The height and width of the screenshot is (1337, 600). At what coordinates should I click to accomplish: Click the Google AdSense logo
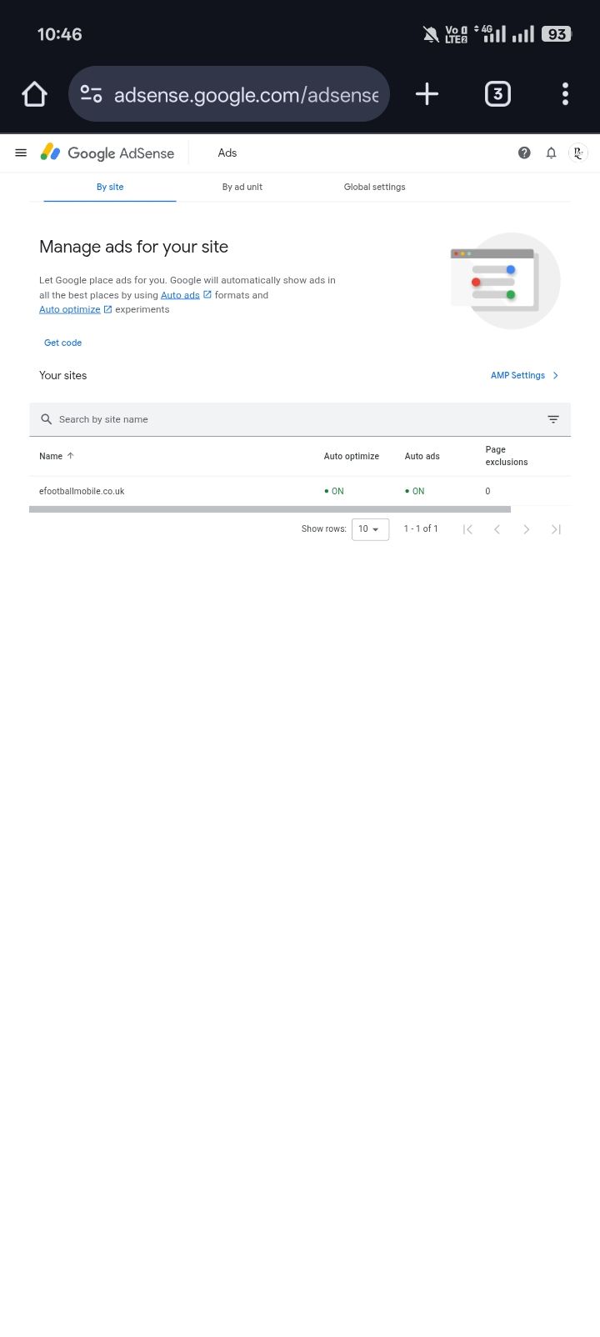[x=108, y=153]
